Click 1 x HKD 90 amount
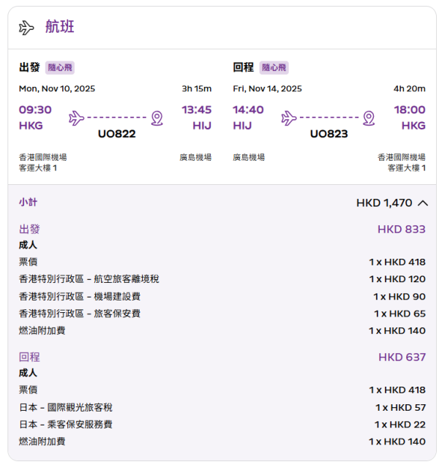The width and height of the screenshot is (439, 470). click(399, 297)
